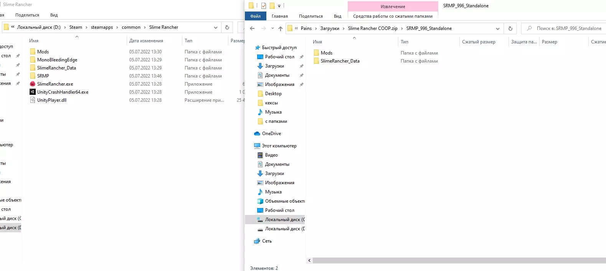606x271 pixels.
Task: Click pin icon next to Загрузки
Action: 301,66
